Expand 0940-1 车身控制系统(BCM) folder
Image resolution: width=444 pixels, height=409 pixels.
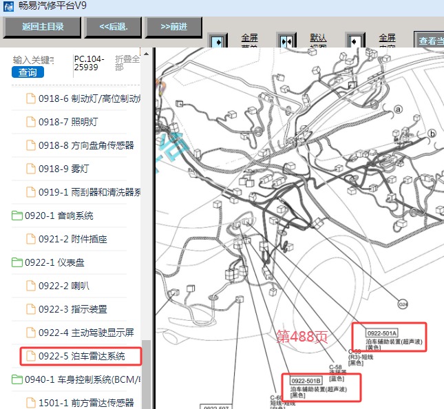pyautogui.click(x=83, y=379)
